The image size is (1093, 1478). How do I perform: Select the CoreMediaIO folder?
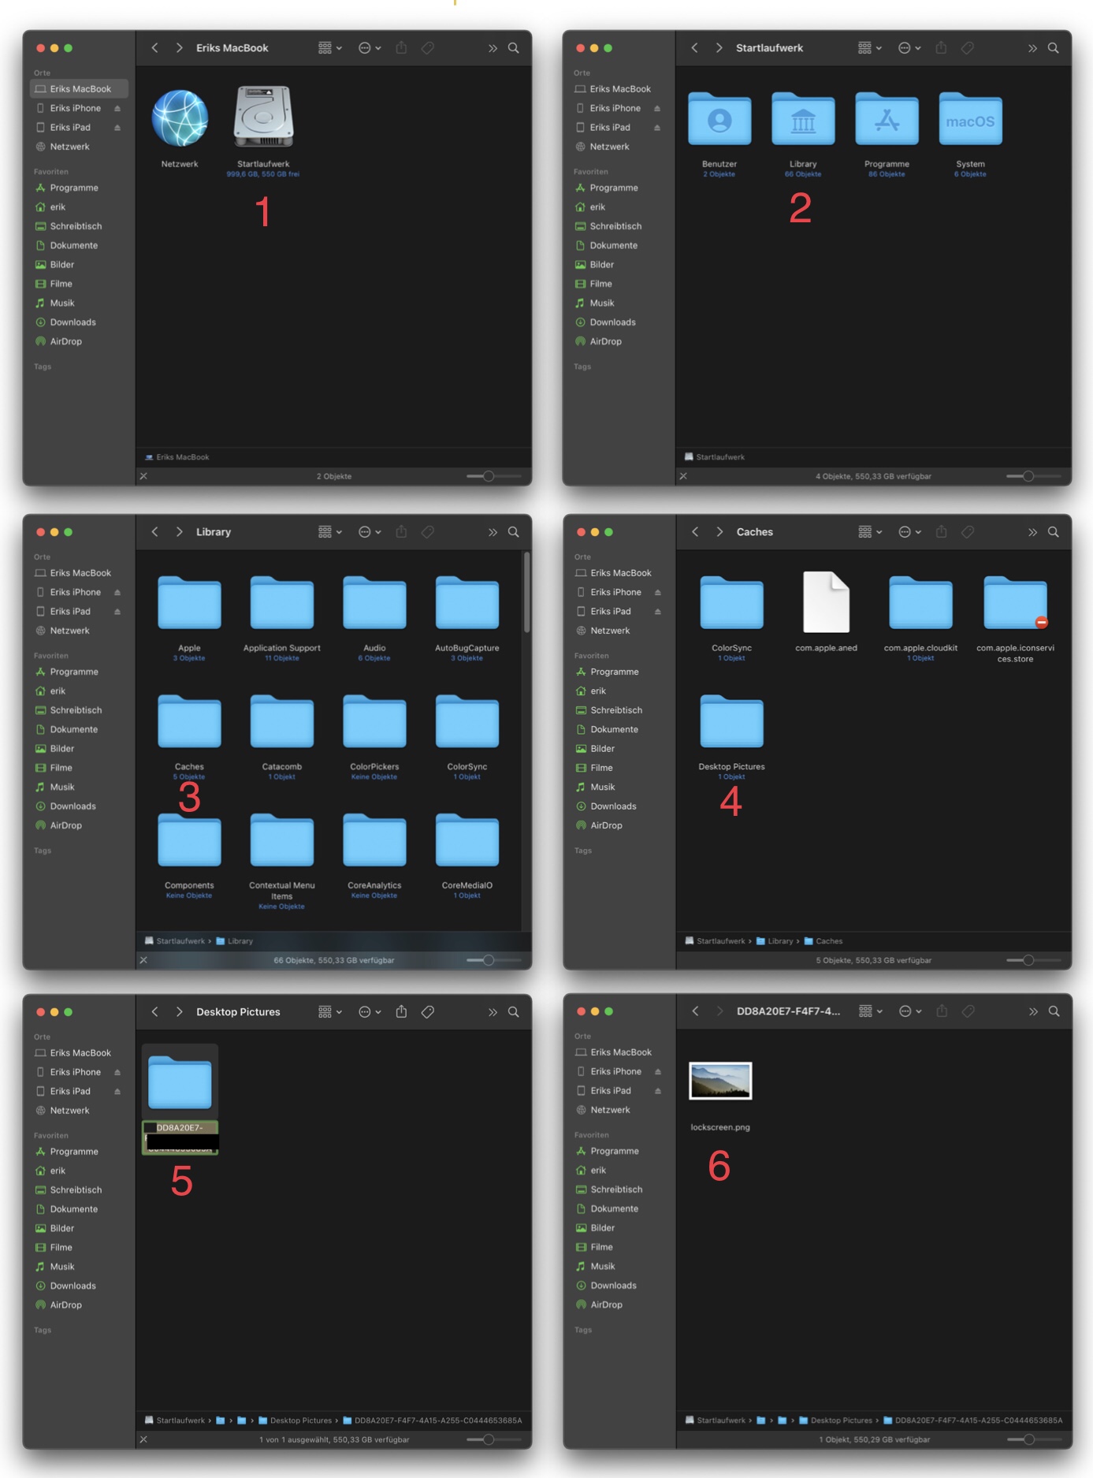pyautogui.click(x=467, y=840)
